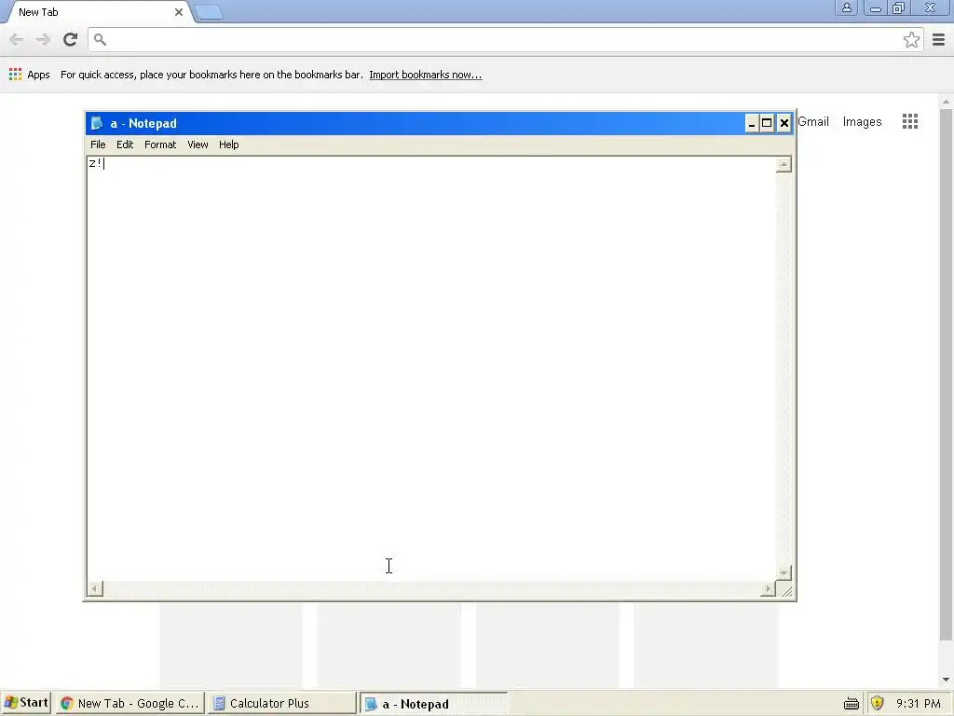Screen dimensions: 954x716
Task: Open the on-screen keyboard tray icon
Action: (x=852, y=704)
